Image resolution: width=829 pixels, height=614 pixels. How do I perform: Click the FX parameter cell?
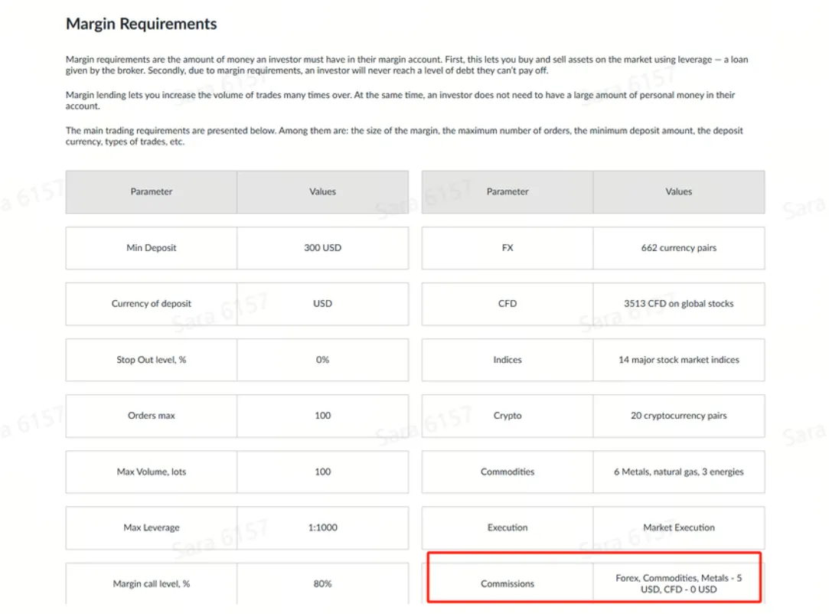coord(508,248)
